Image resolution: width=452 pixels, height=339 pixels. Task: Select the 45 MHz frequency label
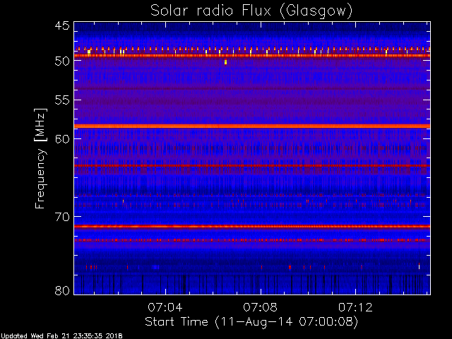point(62,26)
